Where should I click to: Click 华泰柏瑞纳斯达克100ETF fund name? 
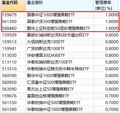[x=50, y=62]
